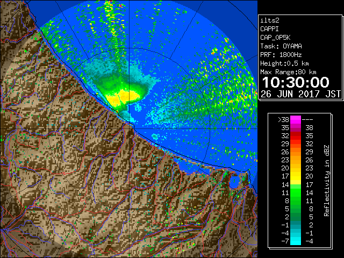Click the 'CAPPI' product label
The height and width of the screenshot is (258, 344).
[269, 29]
